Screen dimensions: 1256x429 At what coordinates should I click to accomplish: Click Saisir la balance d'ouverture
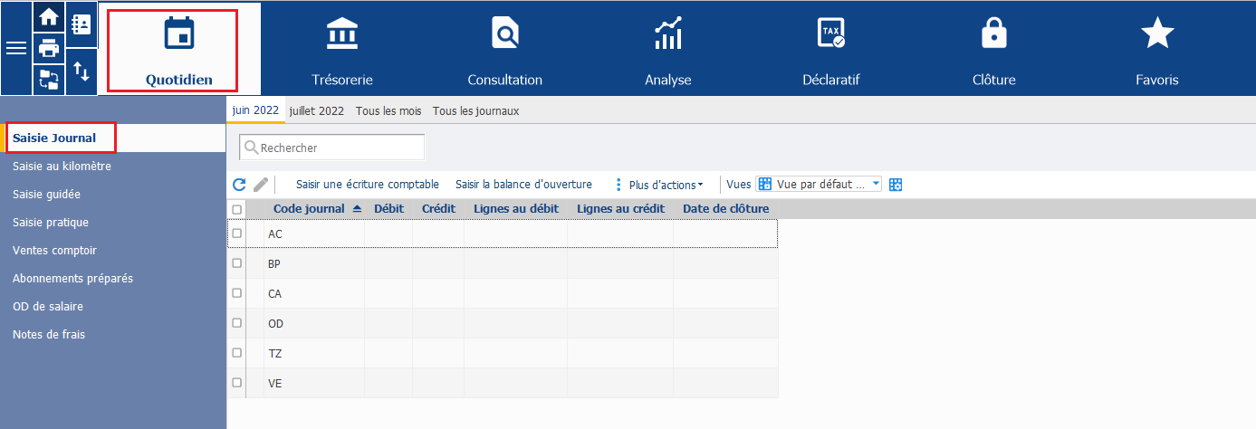click(x=523, y=185)
